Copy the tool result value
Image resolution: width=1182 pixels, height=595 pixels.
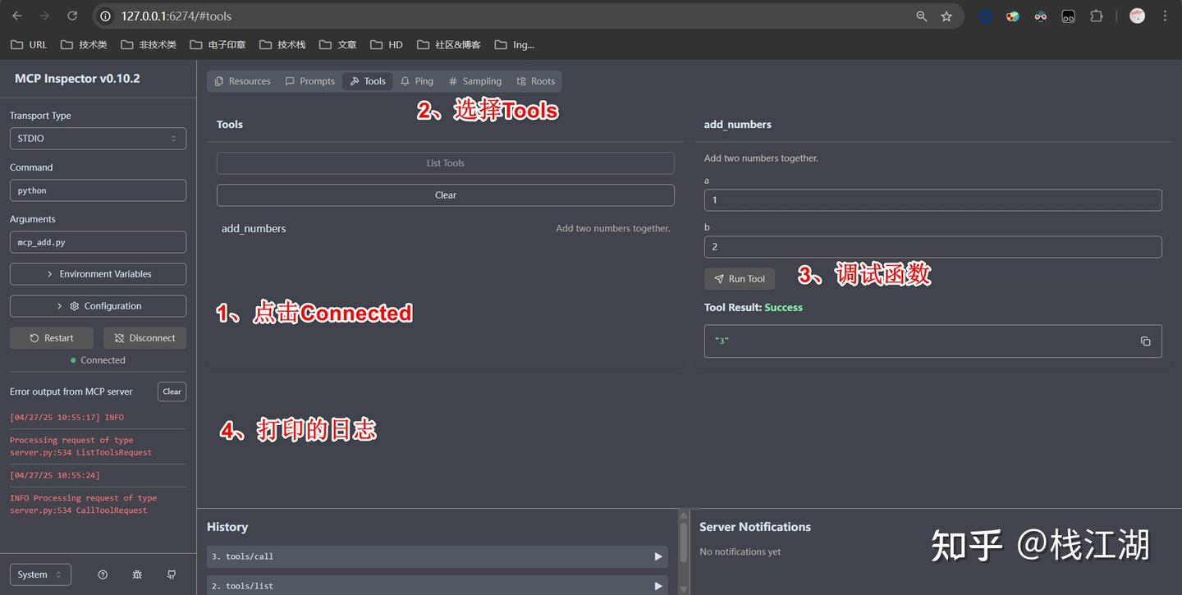tap(1145, 341)
